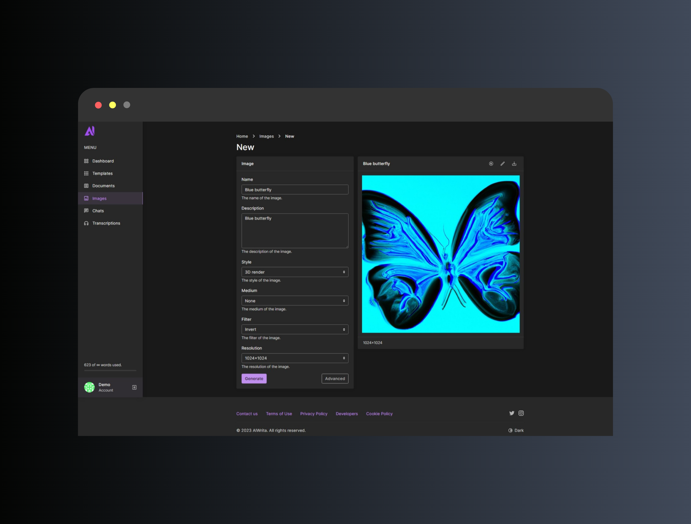Click the sign out icon next to Demo account

(134, 387)
